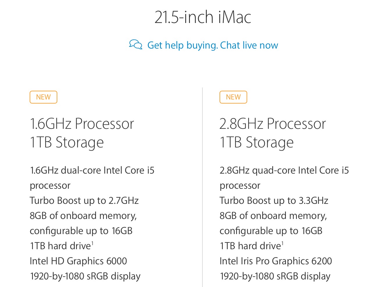
Task: Select '8GB of onboard memory,' in the 1.6GHz column
Action: 83,216
